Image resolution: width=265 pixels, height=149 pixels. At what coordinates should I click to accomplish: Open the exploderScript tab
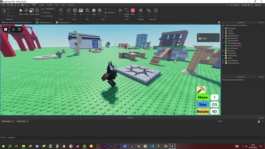pyautogui.click(x=63, y=23)
